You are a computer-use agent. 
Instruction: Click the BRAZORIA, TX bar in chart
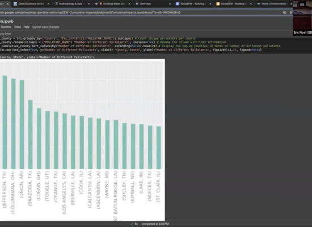click(x=31, y=134)
